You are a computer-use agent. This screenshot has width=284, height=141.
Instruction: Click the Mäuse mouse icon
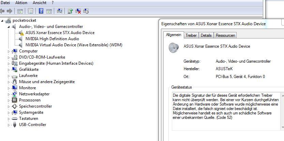click(14, 82)
